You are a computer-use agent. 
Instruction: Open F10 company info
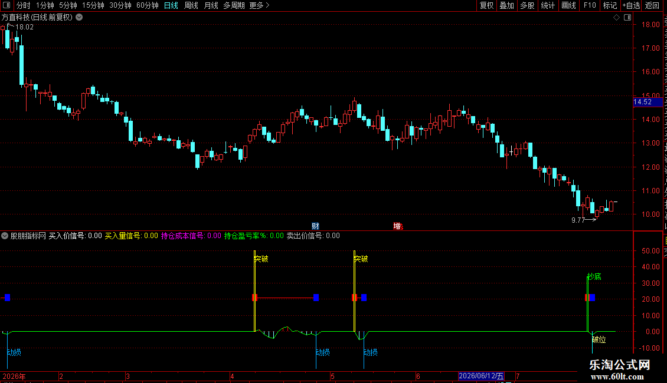click(x=589, y=5)
